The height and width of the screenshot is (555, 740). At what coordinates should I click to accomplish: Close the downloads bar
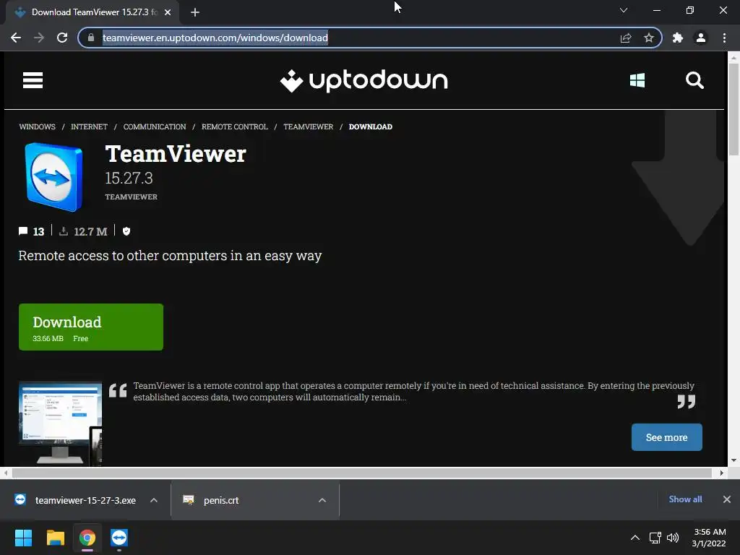[727, 499]
